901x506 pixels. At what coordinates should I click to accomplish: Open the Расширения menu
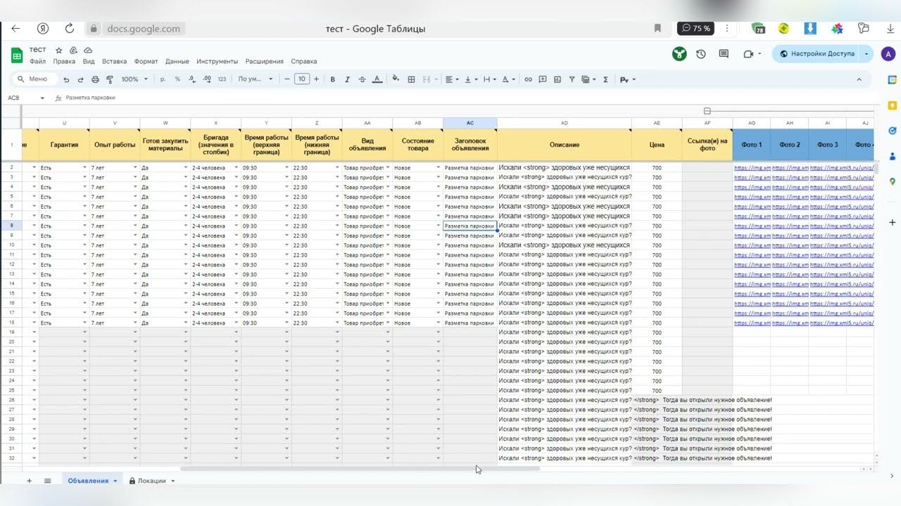coord(265,61)
